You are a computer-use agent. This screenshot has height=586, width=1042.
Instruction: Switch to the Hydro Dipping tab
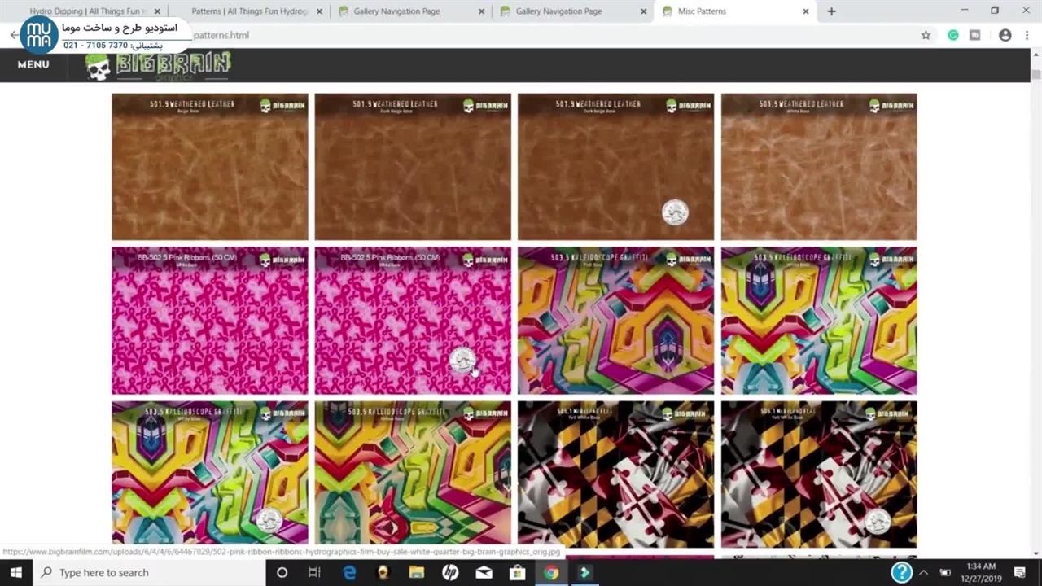coord(88,11)
